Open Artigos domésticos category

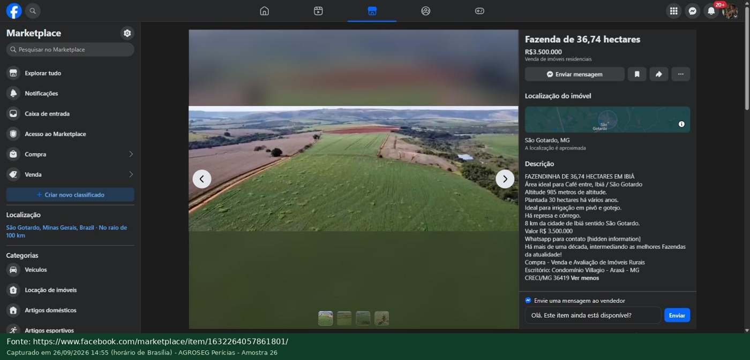tap(70, 311)
